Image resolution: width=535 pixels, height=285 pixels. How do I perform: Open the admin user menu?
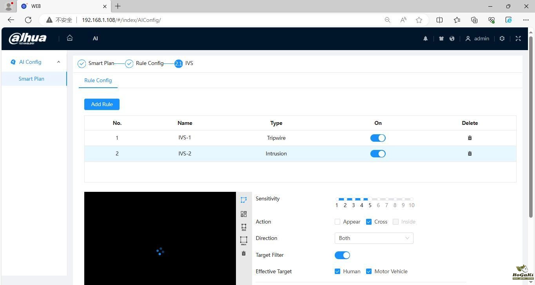pyautogui.click(x=477, y=38)
